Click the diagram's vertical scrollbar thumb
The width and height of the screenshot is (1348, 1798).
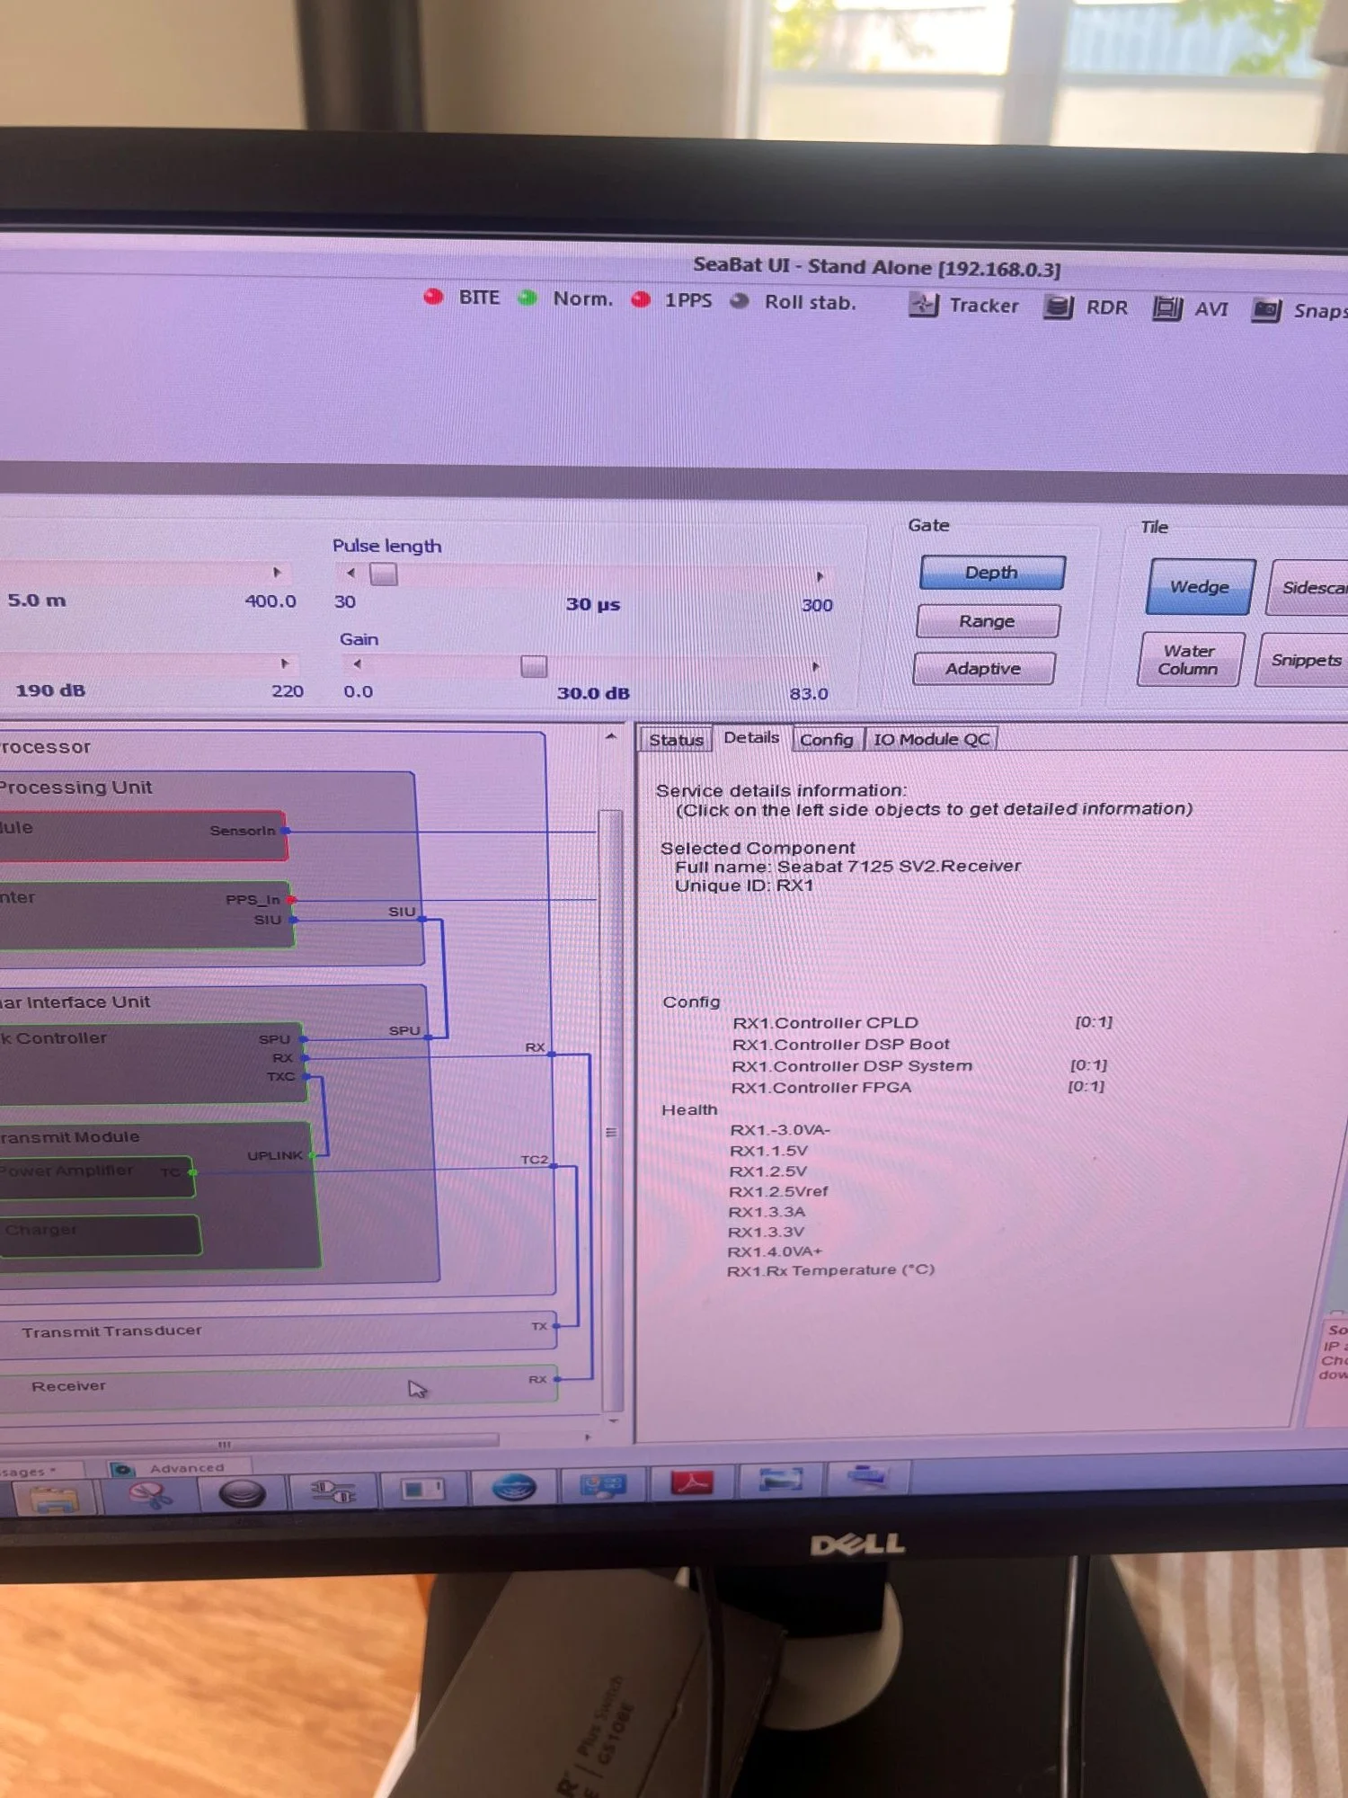pos(611,1109)
